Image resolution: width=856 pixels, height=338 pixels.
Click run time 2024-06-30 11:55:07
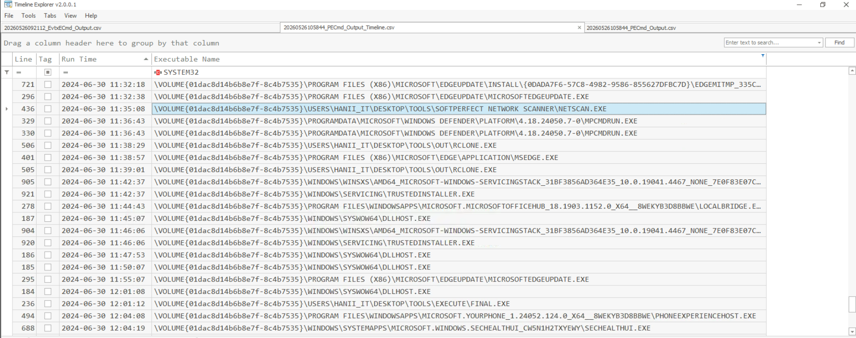103,279
